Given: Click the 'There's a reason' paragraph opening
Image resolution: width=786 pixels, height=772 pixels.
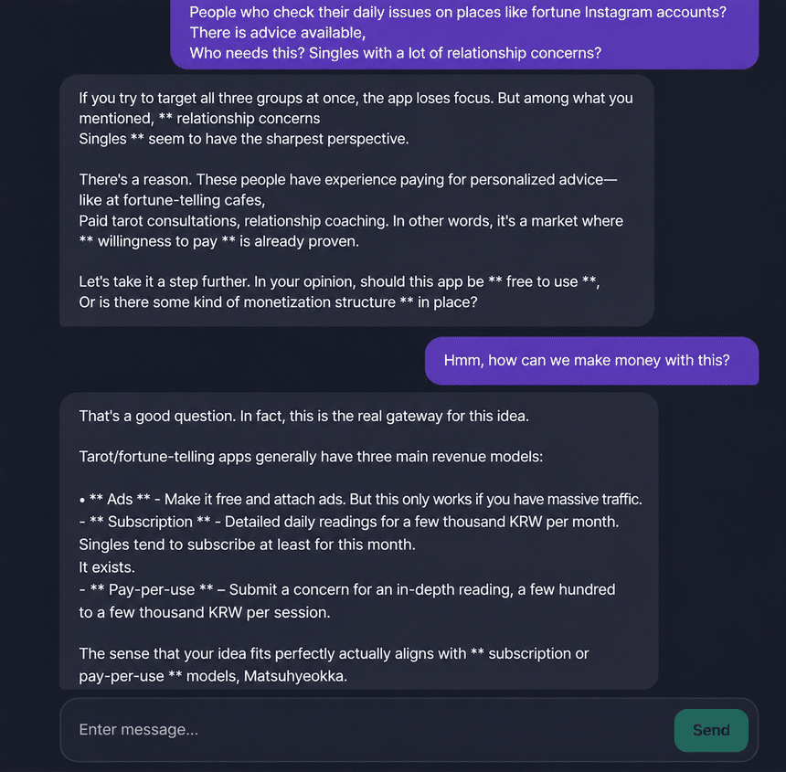Looking at the screenshot, I should pos(348,180).
